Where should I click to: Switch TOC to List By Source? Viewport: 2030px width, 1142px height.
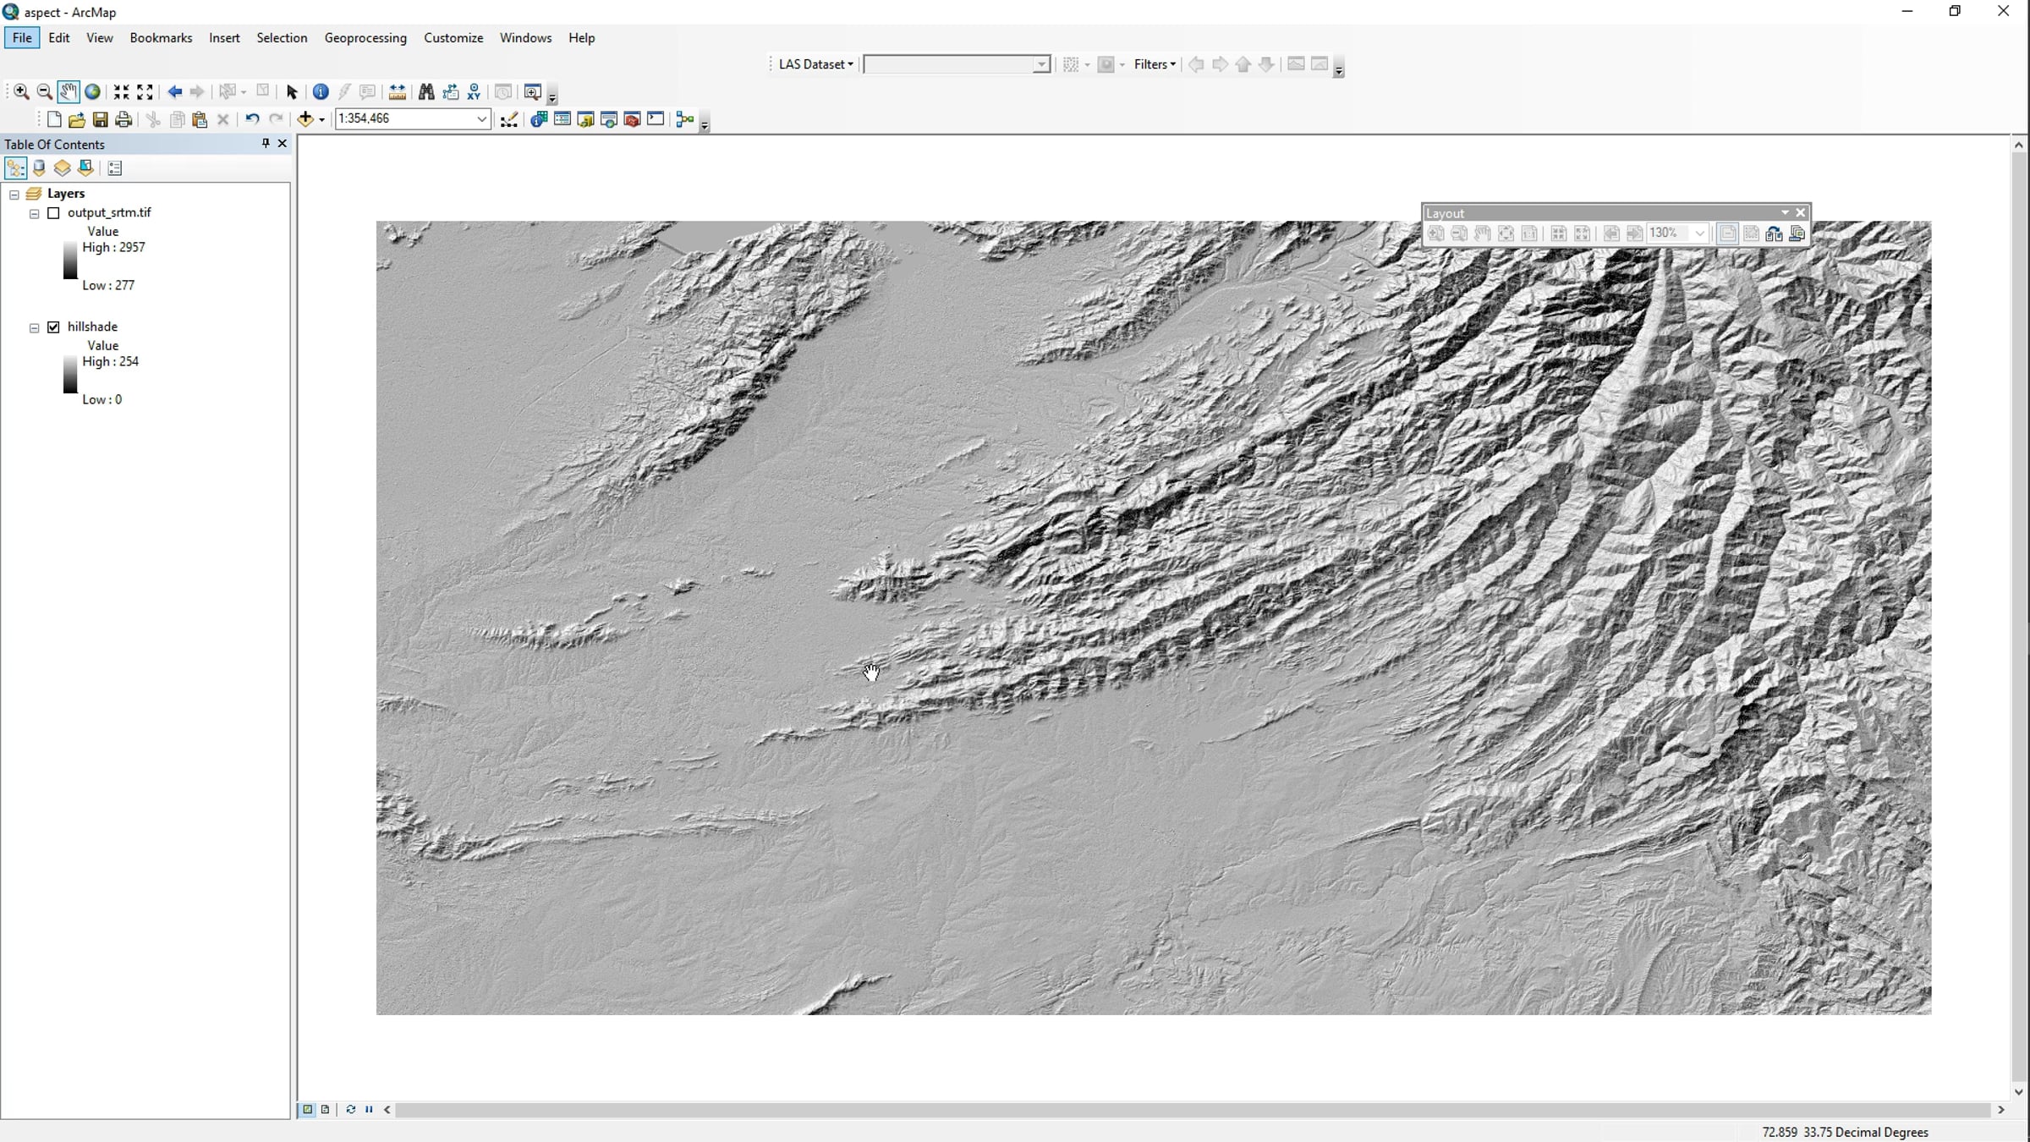(x=39, y=167)
